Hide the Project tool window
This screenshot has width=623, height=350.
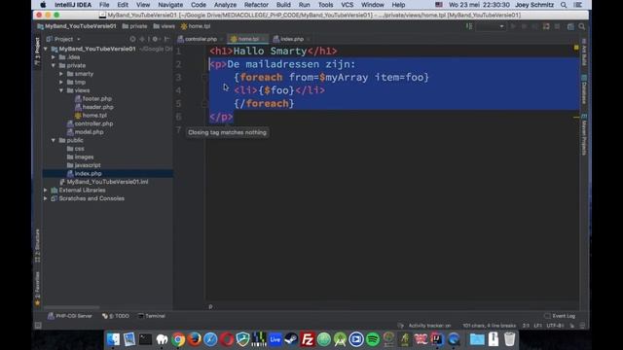click(x=166, y=39)
